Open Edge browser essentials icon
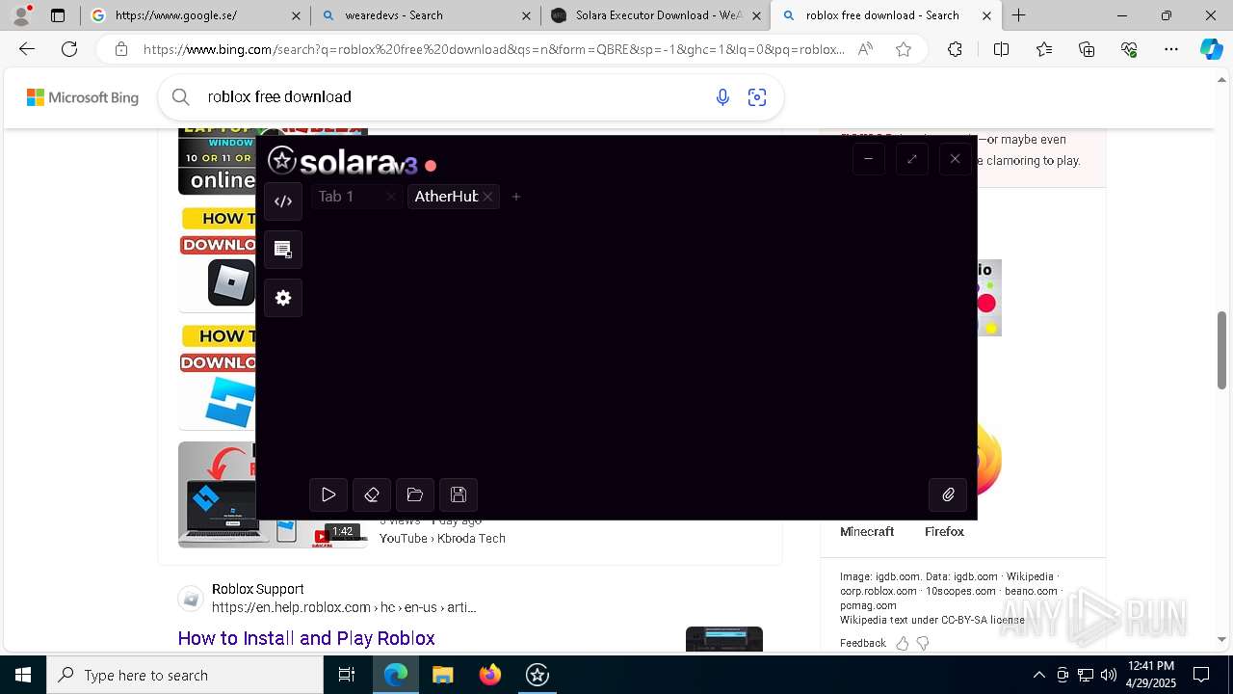 pyautogui.click(x=1129, y=49)
